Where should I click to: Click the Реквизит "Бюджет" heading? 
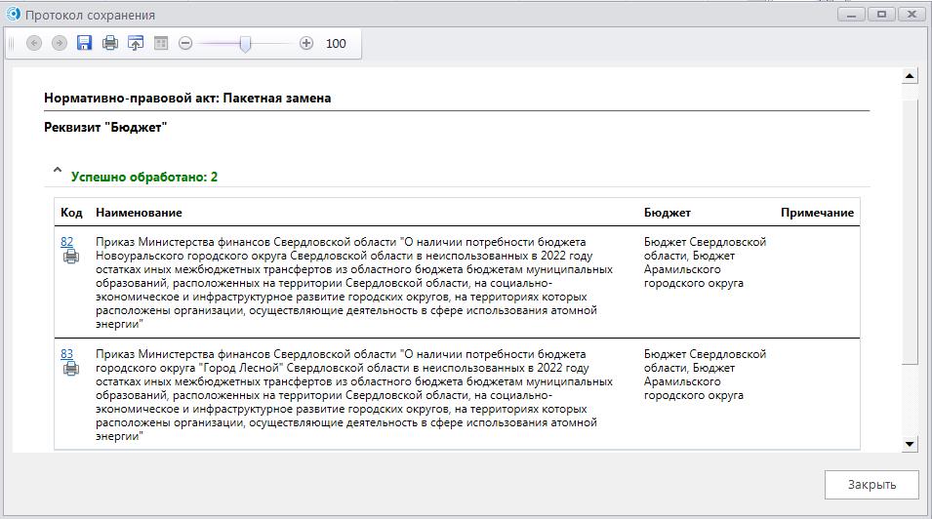[x=105, y=127]
